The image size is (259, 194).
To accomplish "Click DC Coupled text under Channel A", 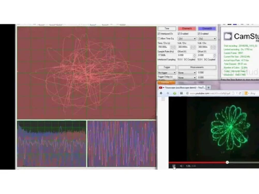I will pos(190,59).
